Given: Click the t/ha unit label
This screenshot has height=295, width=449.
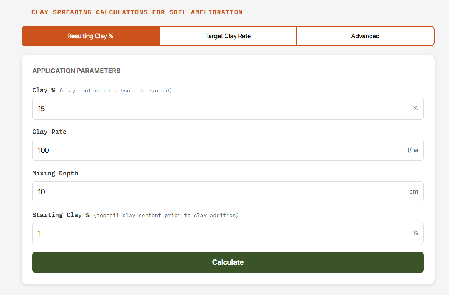Looking at the screenshot, I should point(413,150).
